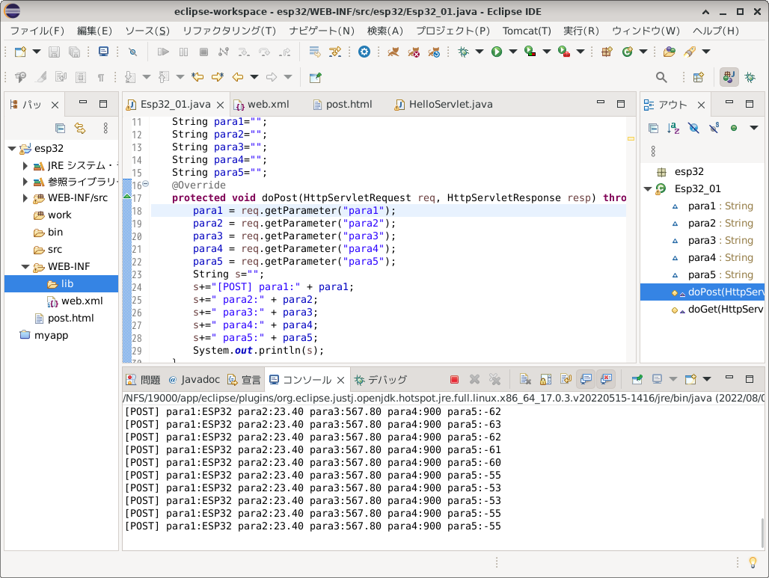This screenshot has width=769, height=578.
Task: Click Back navigation yellow arrow
Action: tap(238, 77)
